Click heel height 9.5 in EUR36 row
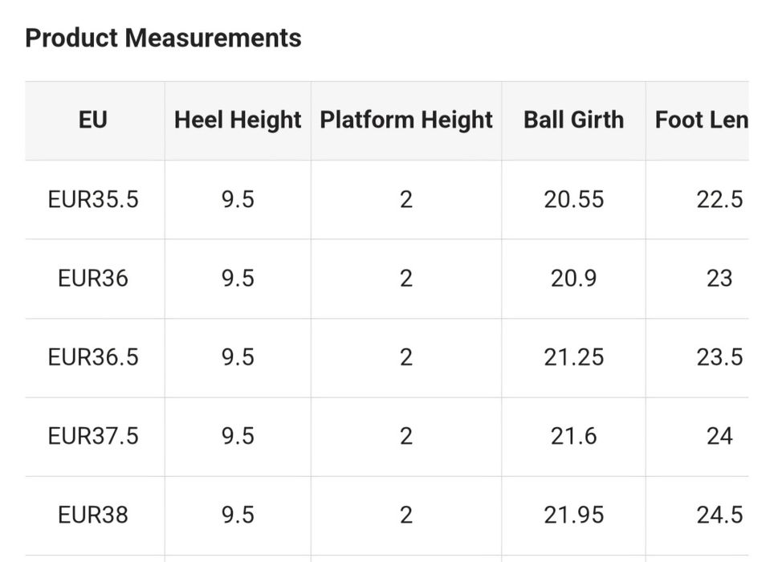The width and height of the screenshot is (774, 562). pos(238,278)
